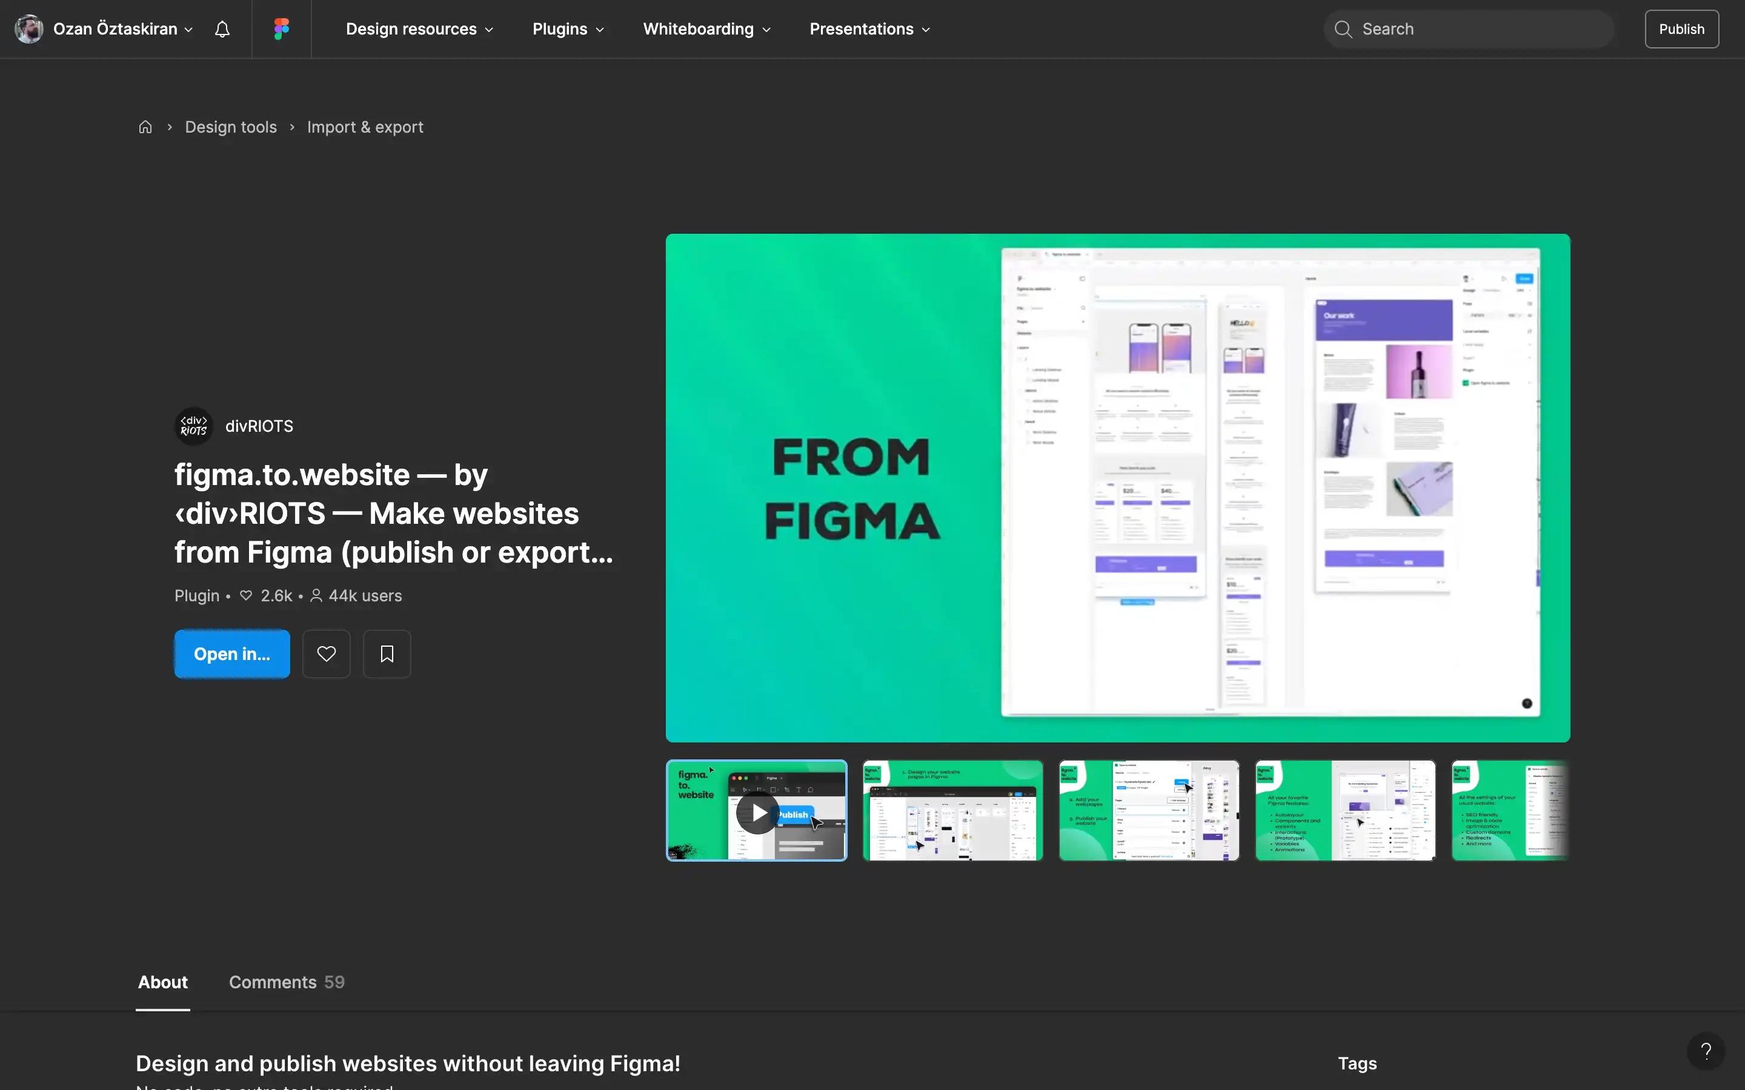This screenshot has width=1745, height=1090.
Task: Expand the account menu next to Ozan Öztaskiran
Action: tap(188, 30)
